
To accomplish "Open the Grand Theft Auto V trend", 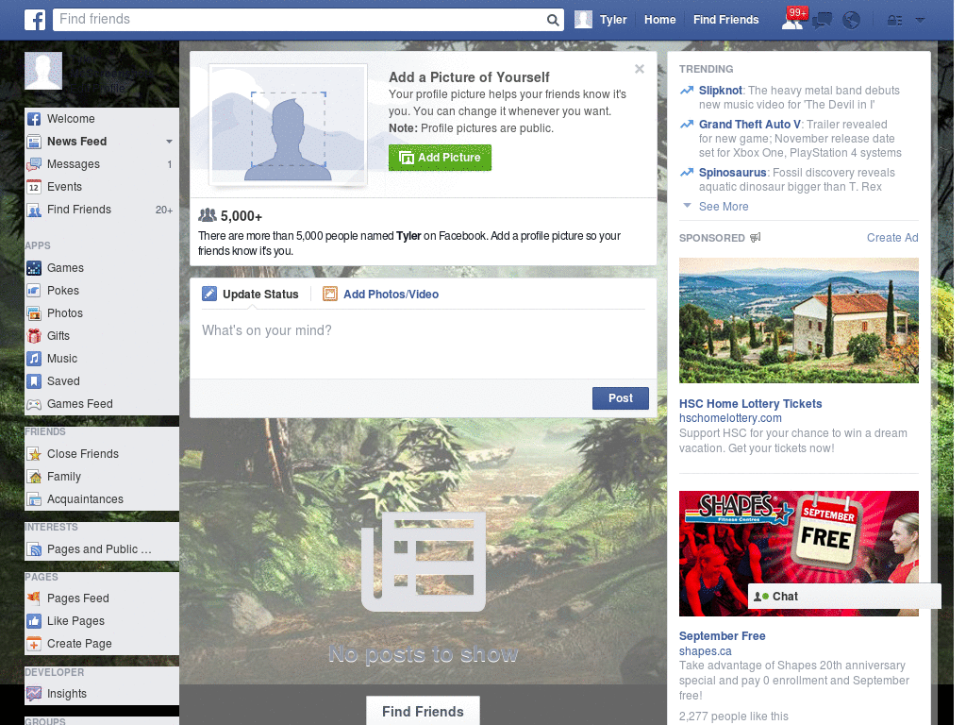I will [750, 125].
